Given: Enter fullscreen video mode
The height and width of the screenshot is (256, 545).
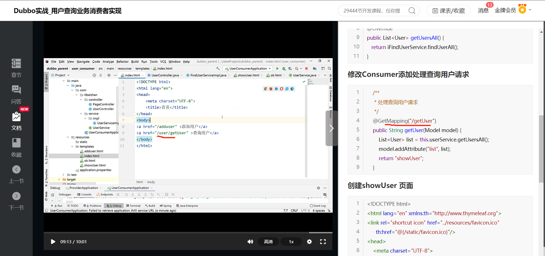Looking at the screenshot, I should point(323,242).
